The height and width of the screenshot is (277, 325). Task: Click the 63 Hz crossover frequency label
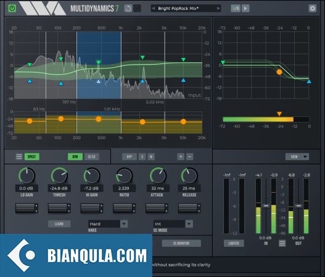(x=39, y=109)
